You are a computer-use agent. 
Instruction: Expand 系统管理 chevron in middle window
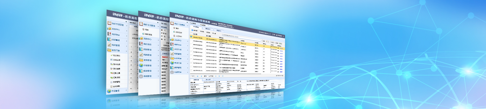(x=158, y=76)
